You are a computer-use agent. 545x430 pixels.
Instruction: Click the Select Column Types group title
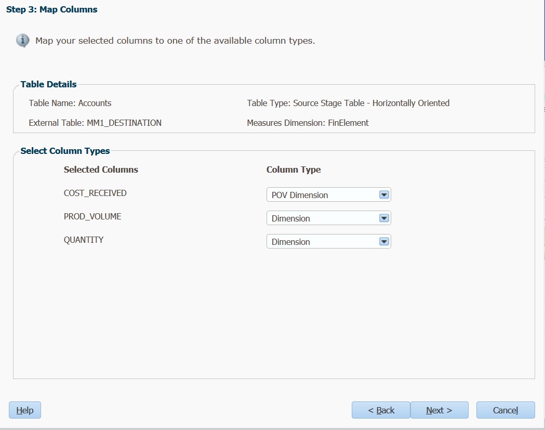click(65, 151)
